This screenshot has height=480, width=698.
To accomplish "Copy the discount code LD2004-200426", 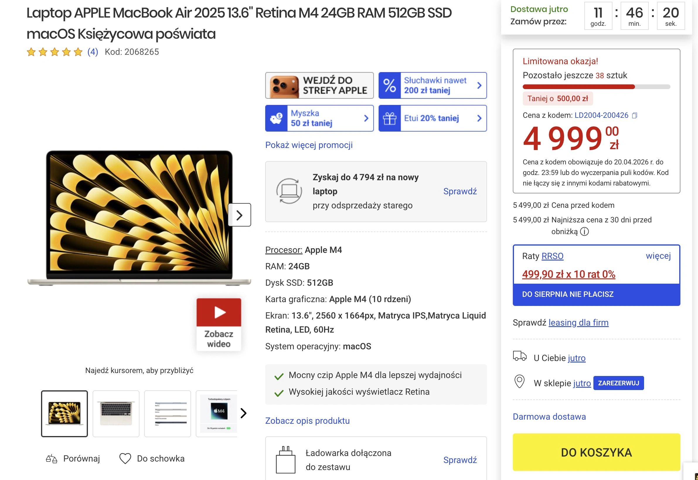I will [634, 115].
